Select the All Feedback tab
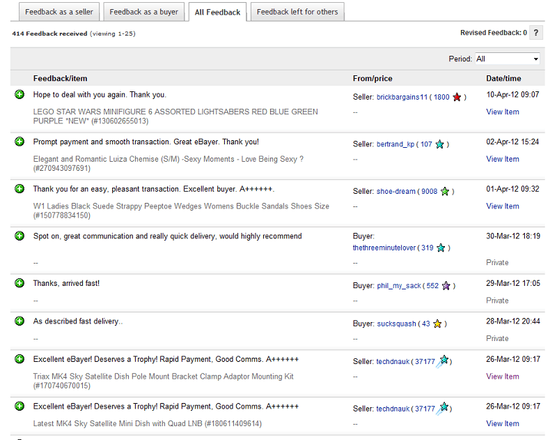This screenshot has width=557, height=440. coord(217,12)
